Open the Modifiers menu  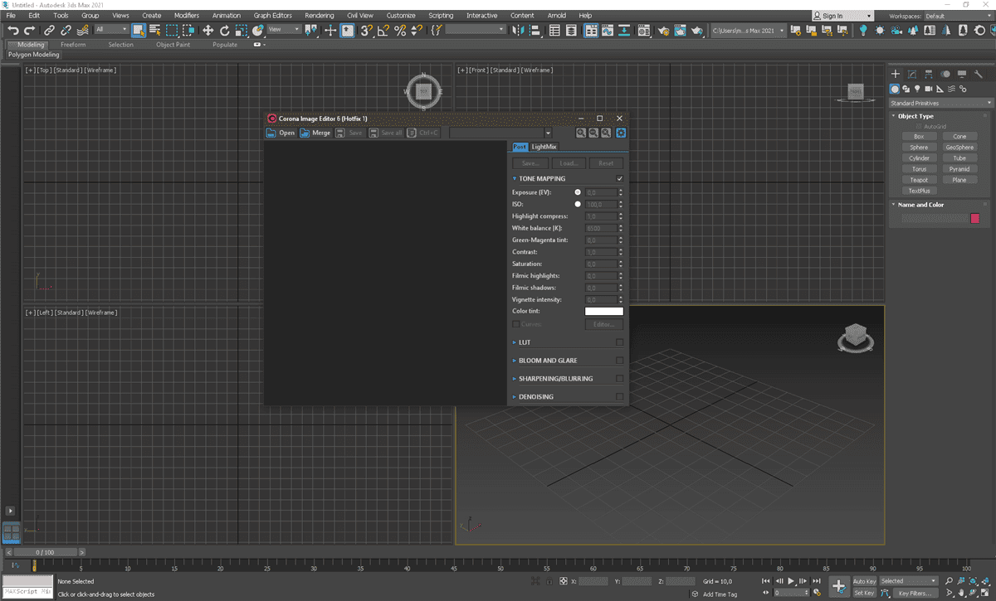click(187, 15)
